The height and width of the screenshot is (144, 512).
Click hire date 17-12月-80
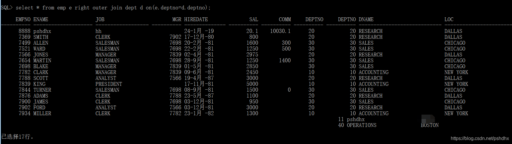199,37
